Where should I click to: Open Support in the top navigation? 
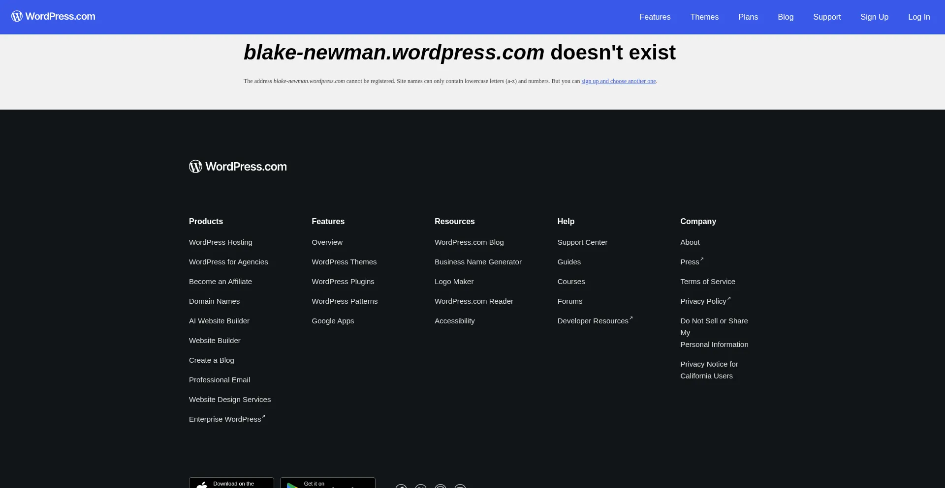coord(827,17)
